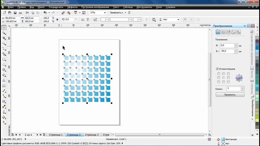The height and width of the screenshot is (146, 260).
Task: Check the bottom-right anchor point box
Action: pyautogui.click(x=228, y=82)
